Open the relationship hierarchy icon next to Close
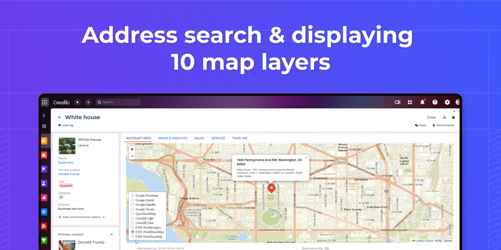 pos(444,117)
